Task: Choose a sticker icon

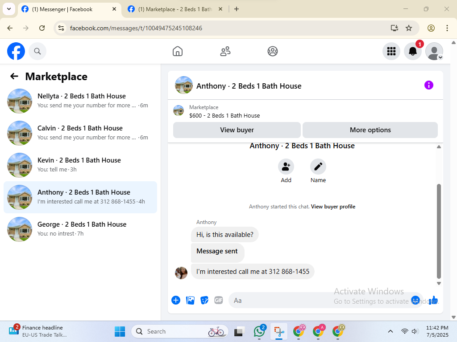Action: click(204, 300)
